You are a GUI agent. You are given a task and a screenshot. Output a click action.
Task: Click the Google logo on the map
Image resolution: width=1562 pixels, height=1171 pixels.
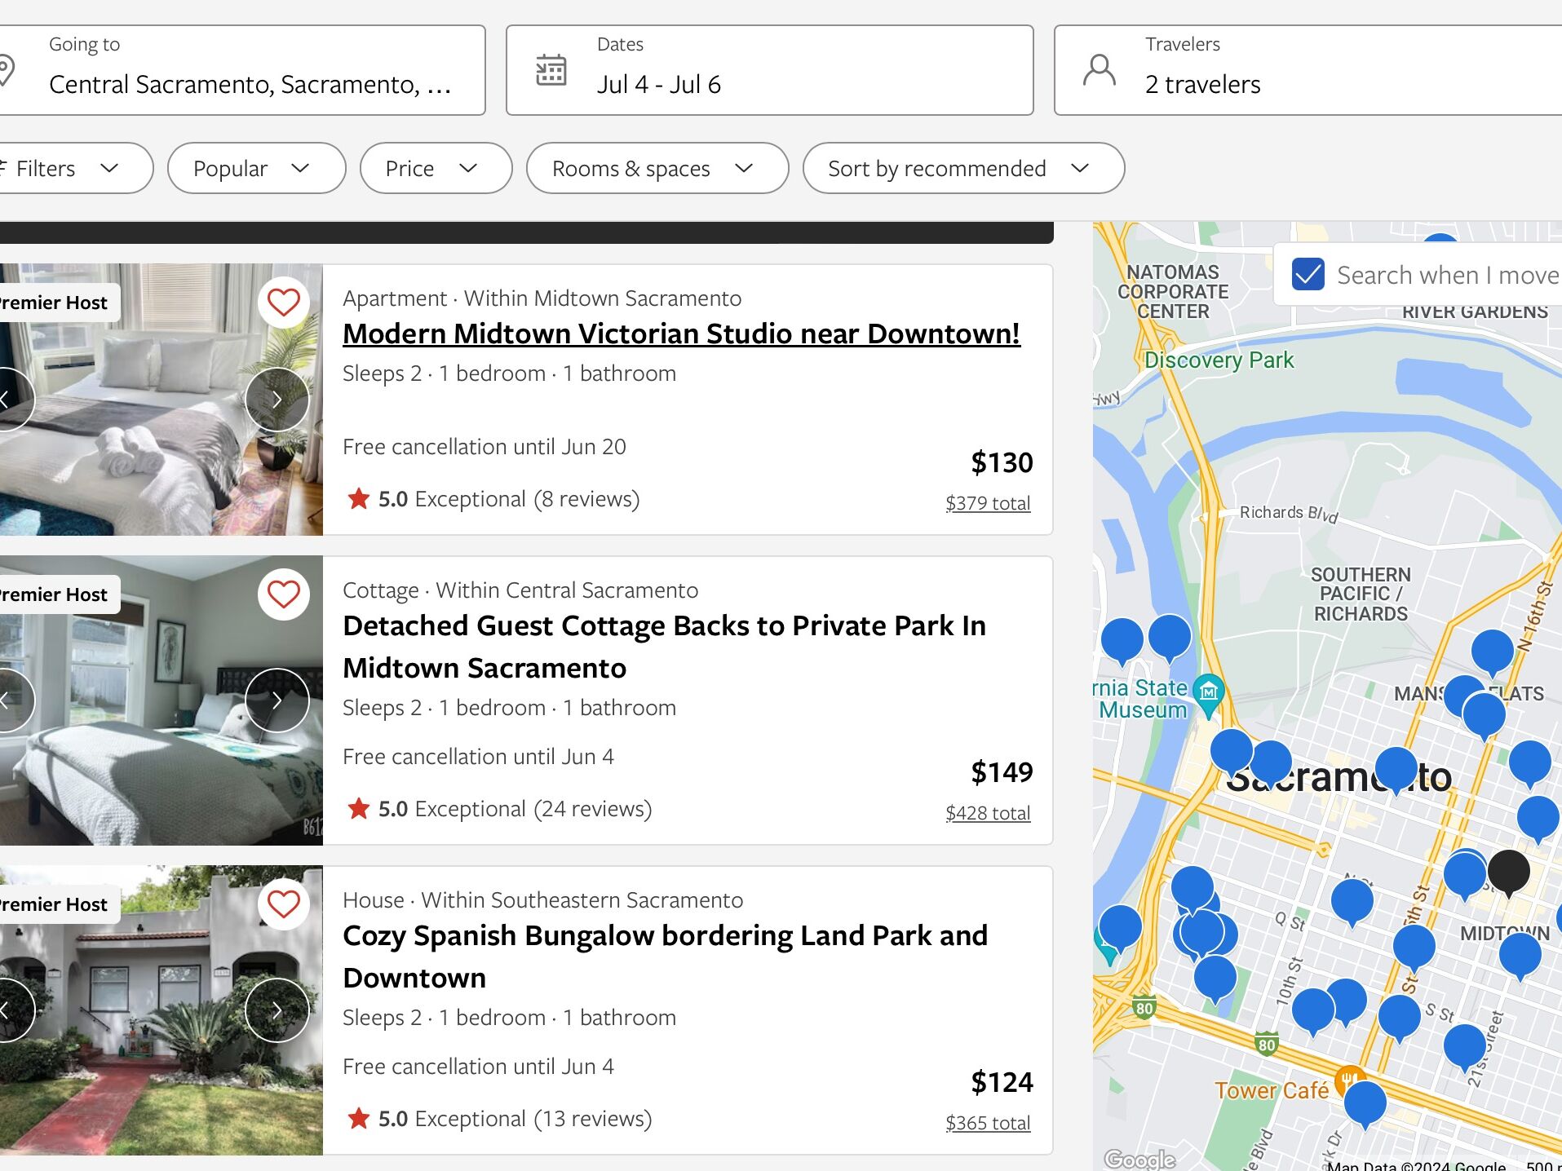[1139, 1159]
